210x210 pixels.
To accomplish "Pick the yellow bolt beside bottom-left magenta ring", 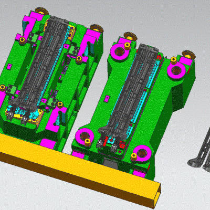I will (88, 142).
